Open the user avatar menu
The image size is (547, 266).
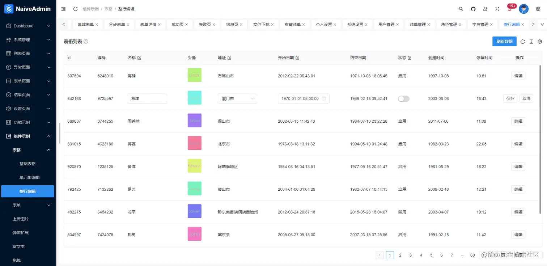(523, 9)
